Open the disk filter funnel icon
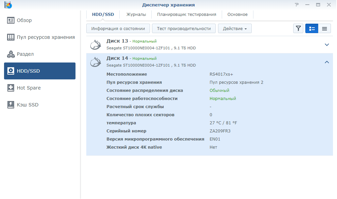Screen dimensions: 337x199 (x=298, y=29)
